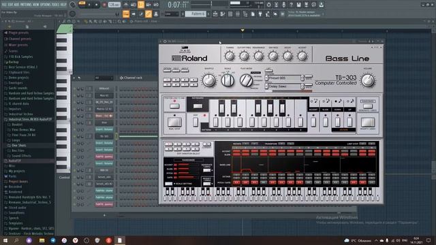Click the audio editor scissors icon
The width and height of the screenshot is (436, 245).
click(x=276, y=5)
